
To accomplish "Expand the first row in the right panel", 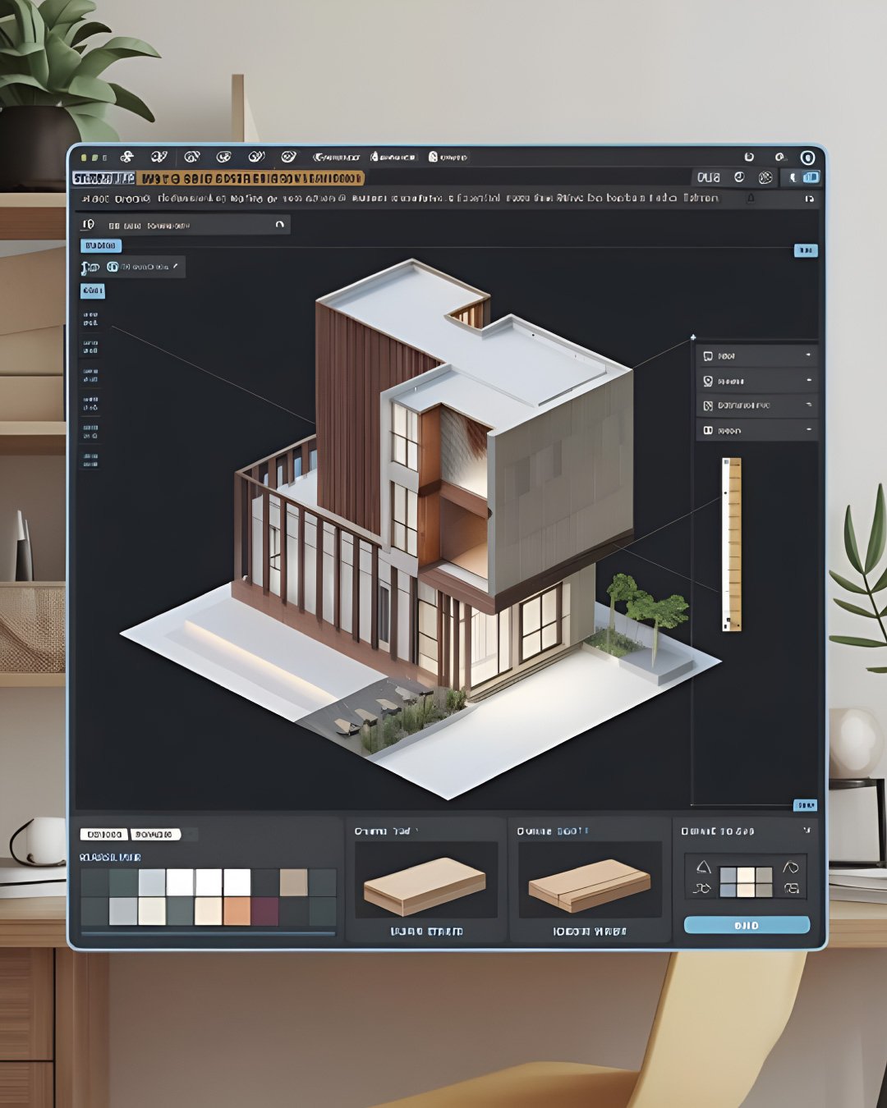I will (x=808, y=355).
